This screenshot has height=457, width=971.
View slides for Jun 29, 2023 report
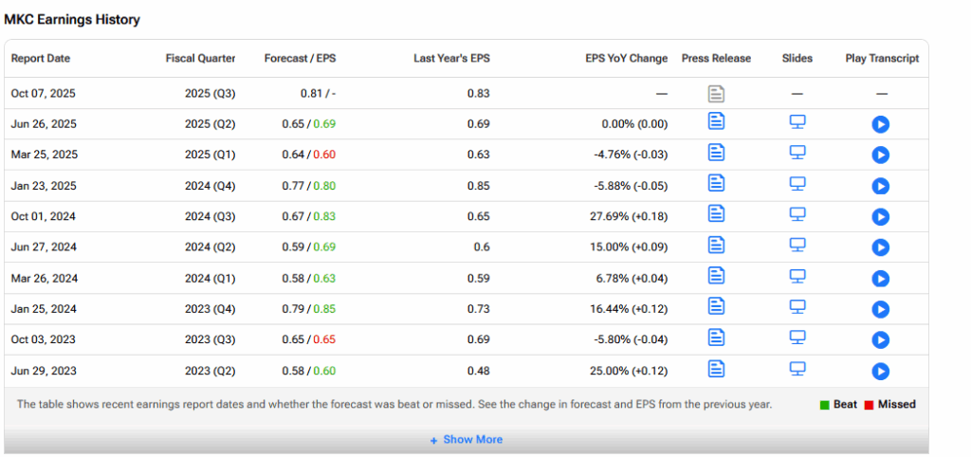797,369
